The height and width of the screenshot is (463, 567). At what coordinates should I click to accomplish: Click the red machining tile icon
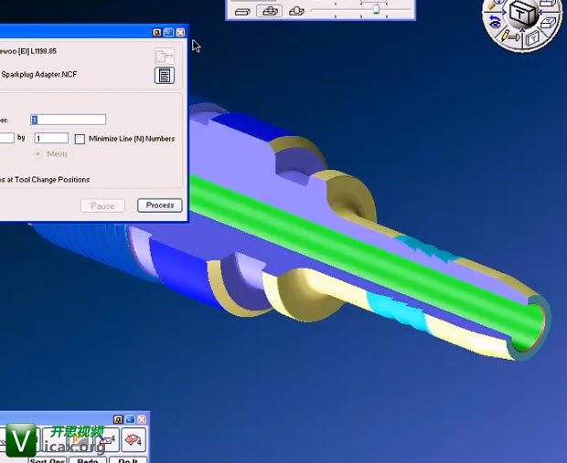pos(134,439)
